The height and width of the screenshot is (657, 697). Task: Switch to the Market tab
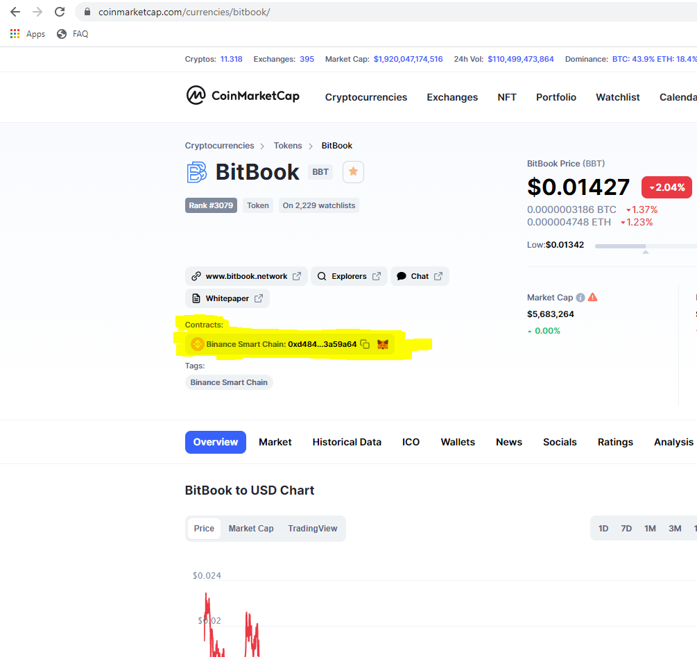[275, 443]
